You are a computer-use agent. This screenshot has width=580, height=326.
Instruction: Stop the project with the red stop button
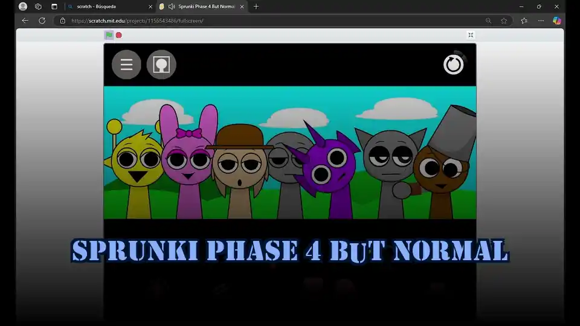(x=119, y=35)
